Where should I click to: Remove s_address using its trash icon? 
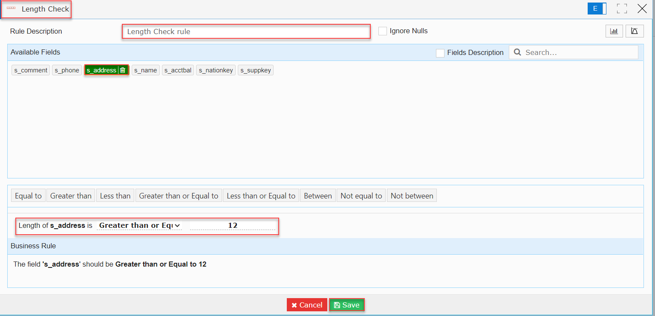123,70
